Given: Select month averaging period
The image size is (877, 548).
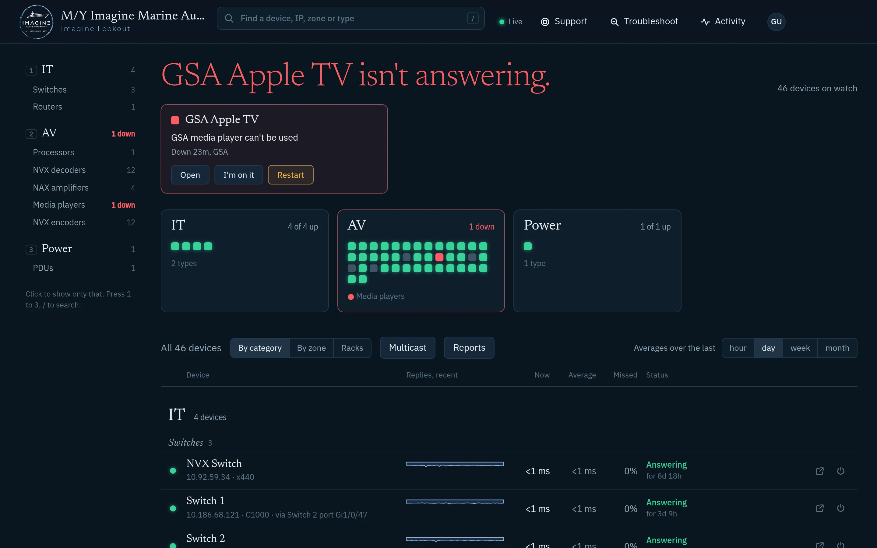Looking at the screenshot, I should [x=837, y=348].
